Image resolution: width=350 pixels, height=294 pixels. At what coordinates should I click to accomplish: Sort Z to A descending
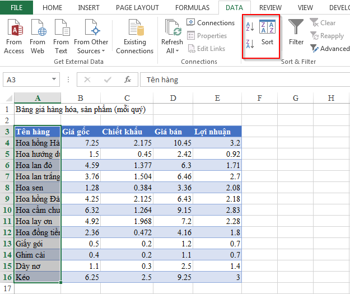click(250, 44)
